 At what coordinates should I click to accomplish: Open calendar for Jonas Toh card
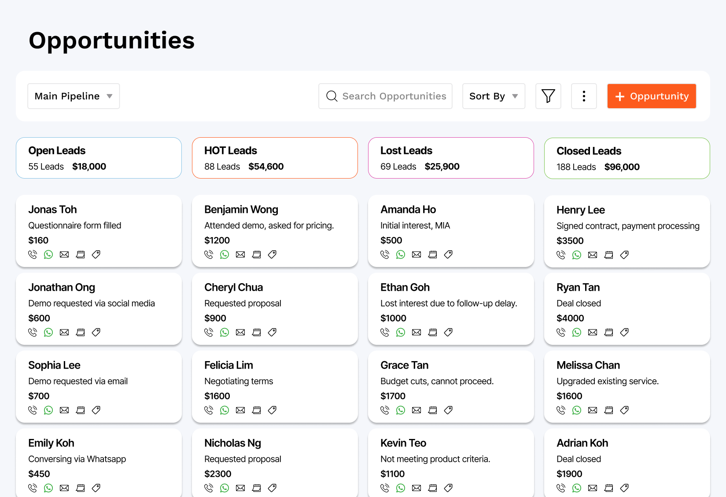point(80,254)
